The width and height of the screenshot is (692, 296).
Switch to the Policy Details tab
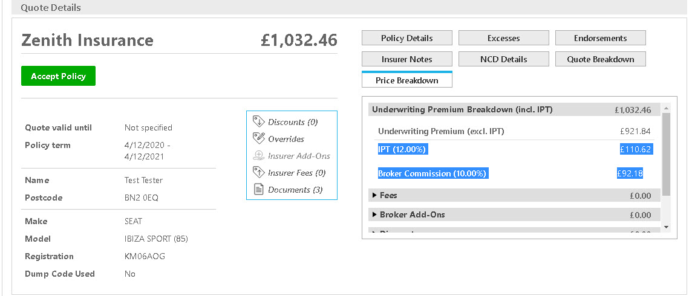coord(407,38)
